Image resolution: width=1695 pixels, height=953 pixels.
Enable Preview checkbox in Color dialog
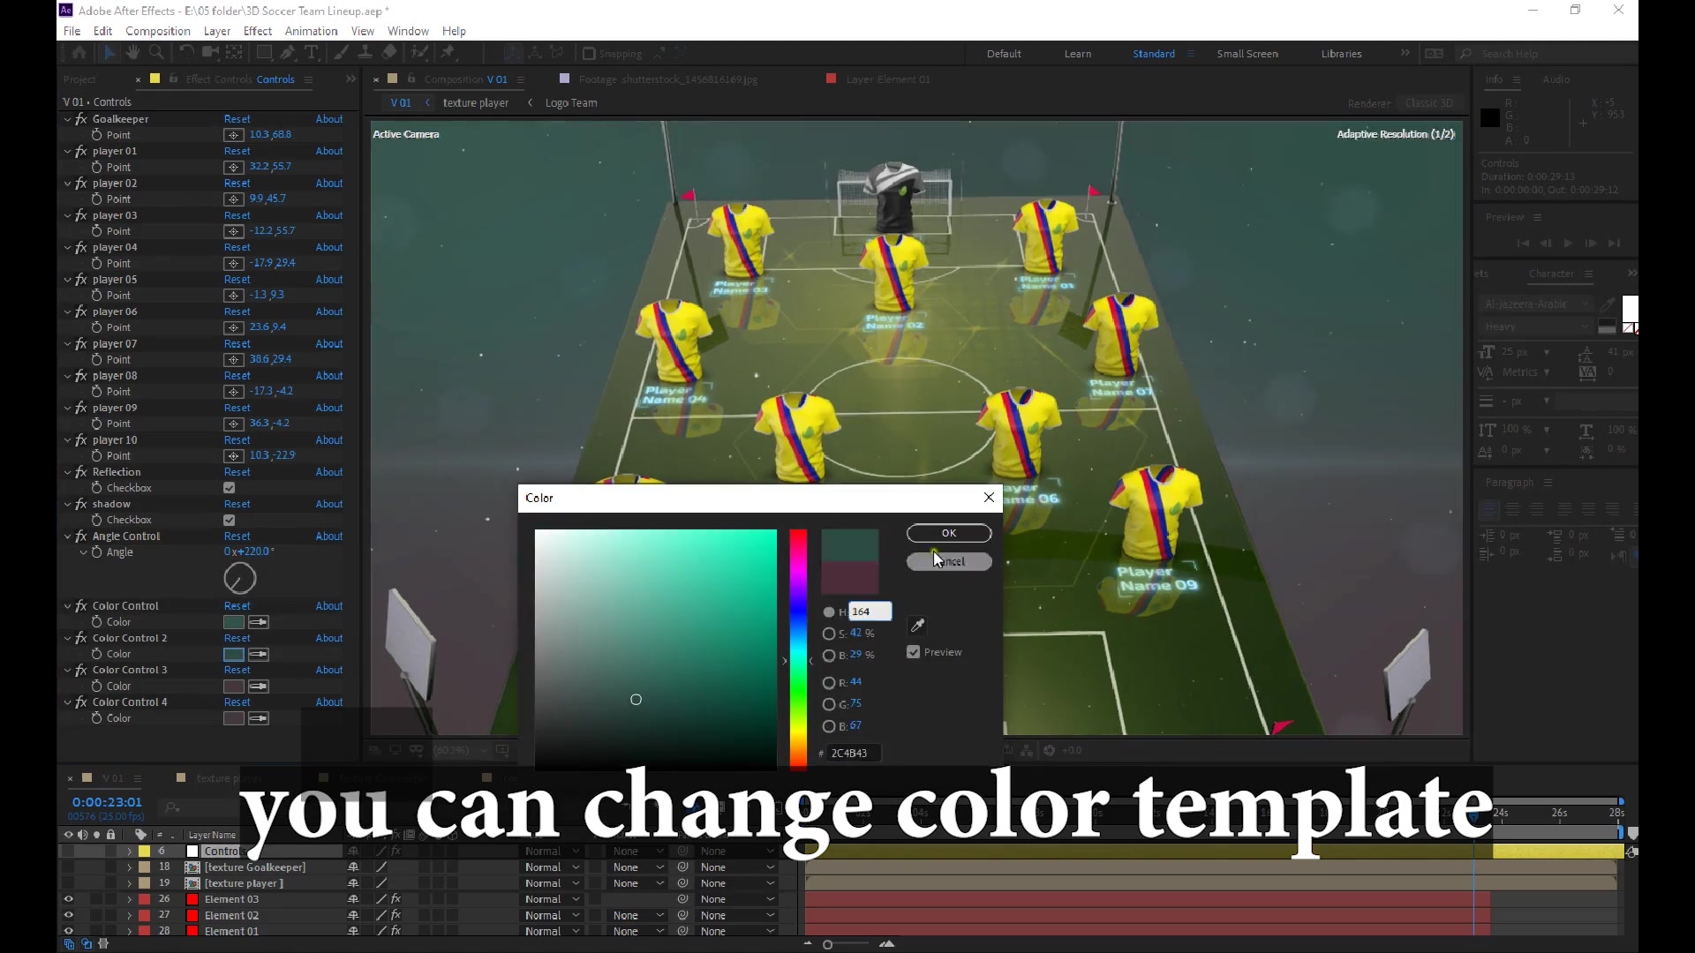coord(914,651)
